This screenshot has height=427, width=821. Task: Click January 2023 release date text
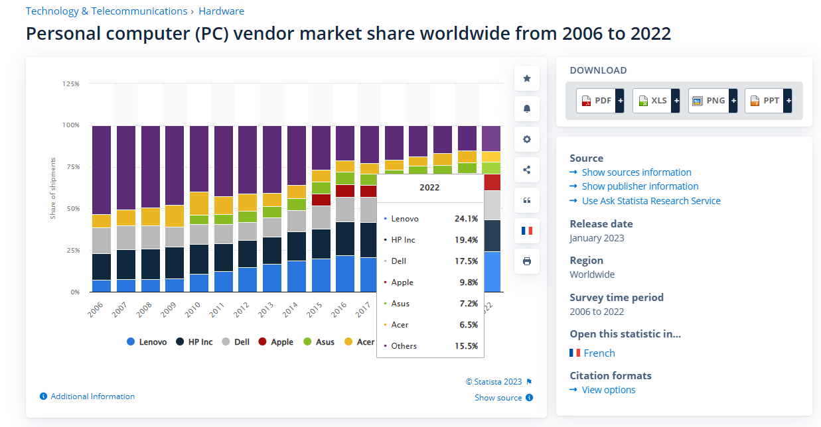(x=597, y=238)
